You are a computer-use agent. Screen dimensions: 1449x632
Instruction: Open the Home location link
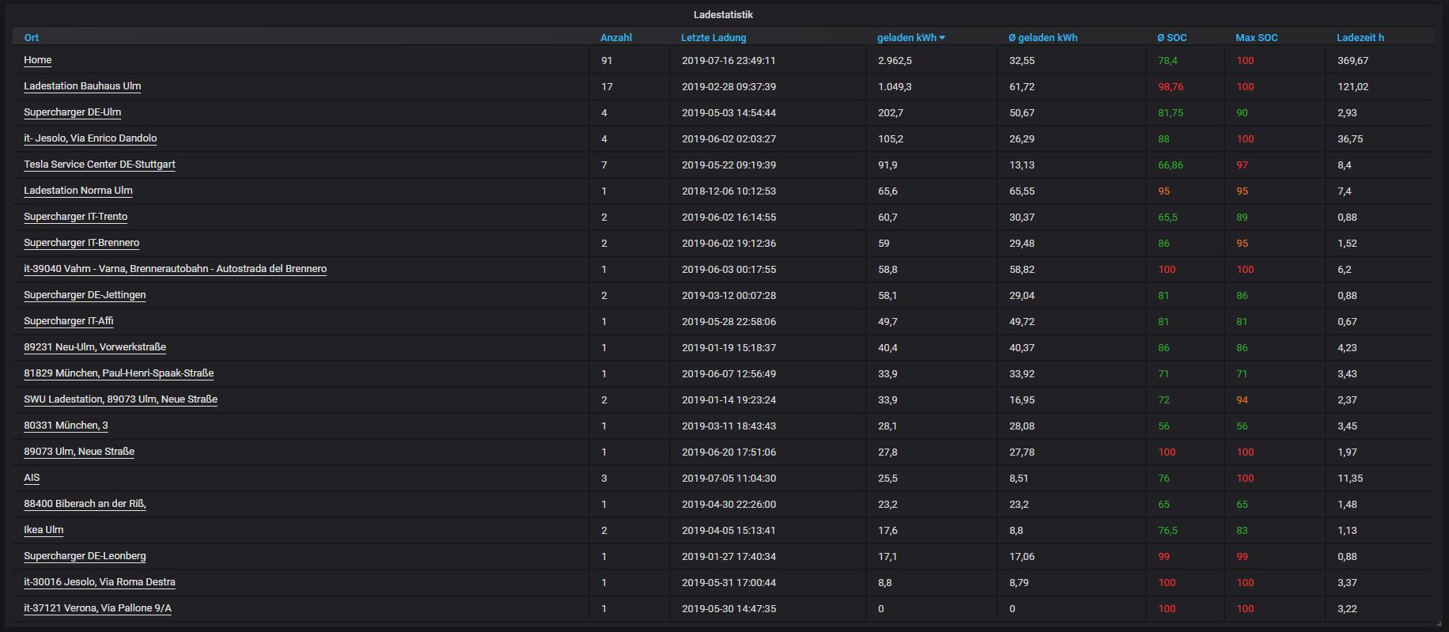(38, 60)
